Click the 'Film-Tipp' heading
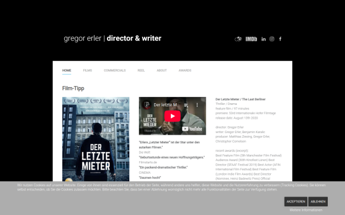Image resolution: width=345 pixels, height=215 pixels. point(73,88)
